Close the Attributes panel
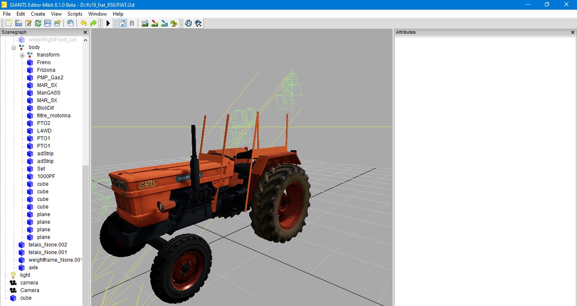Image resolution: width=577 pixels, height=306 pixels. point(573,32)
